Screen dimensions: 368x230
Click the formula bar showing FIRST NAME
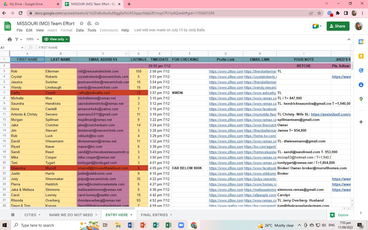[x=194, y=48]
